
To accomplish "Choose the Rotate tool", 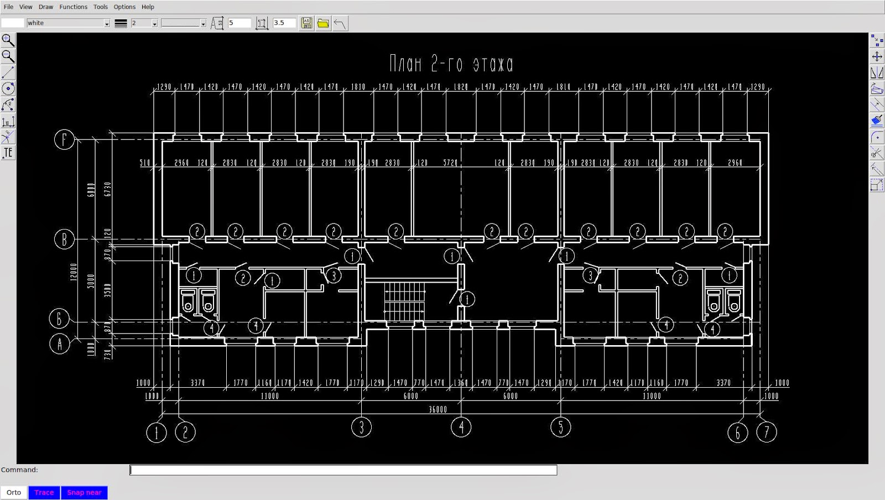I will [x=877, y=88].
